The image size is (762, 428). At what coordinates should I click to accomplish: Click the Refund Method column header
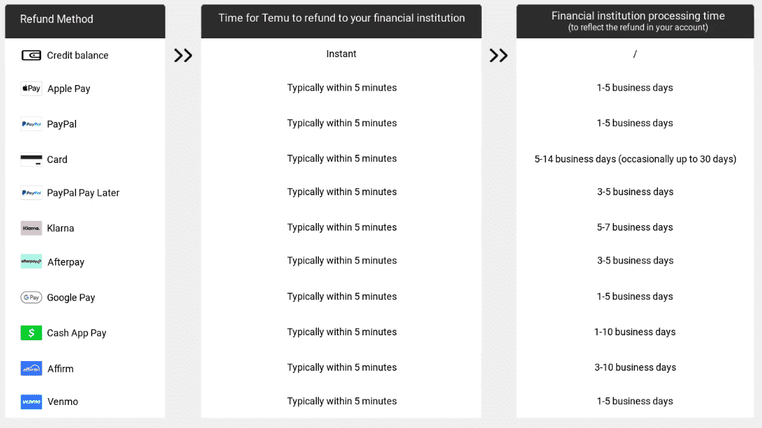tap(57, 20)
